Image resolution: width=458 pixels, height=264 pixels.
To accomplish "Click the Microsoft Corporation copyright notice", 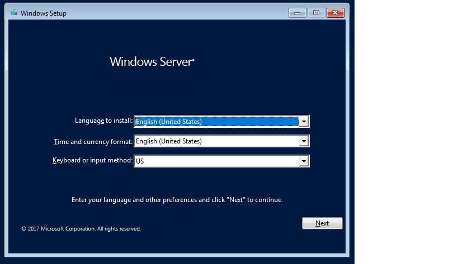I will point(81,229).
